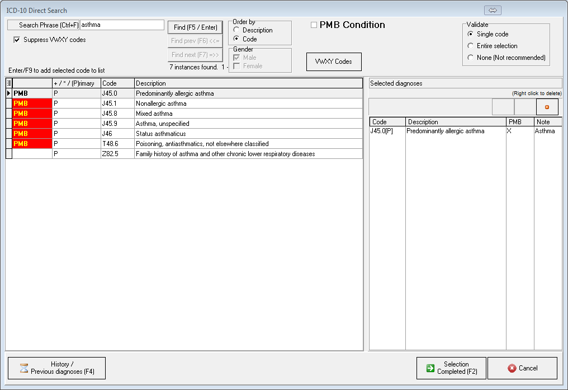Select J45.0[P] in Selected diagnoses list
This screenshot has height=390, width=568.
point(387,131)
